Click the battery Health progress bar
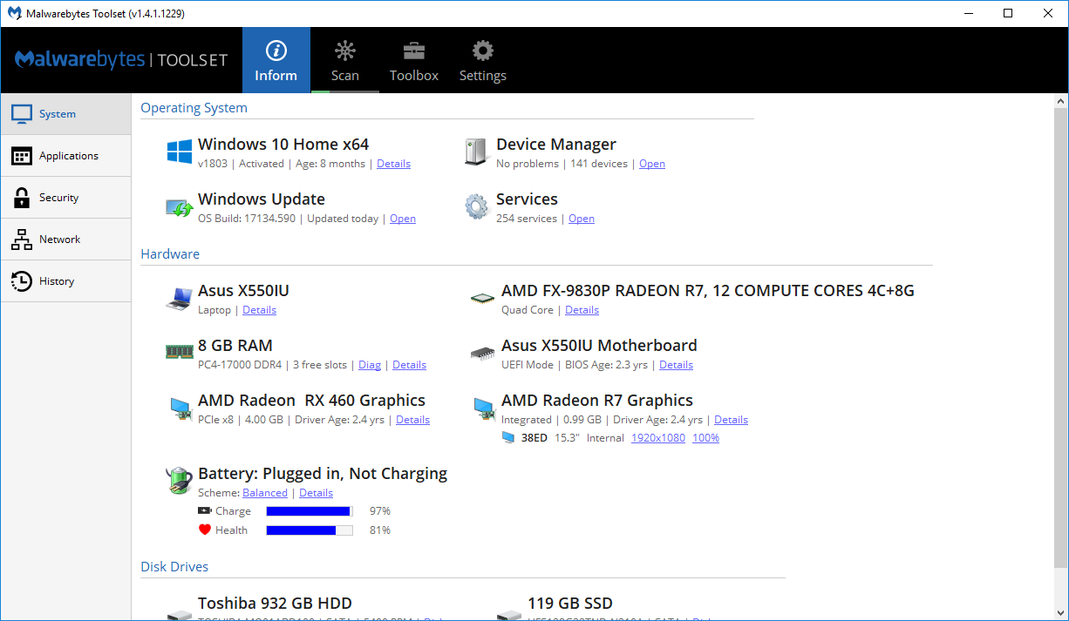1069x621 pixels. coord(310,530)
